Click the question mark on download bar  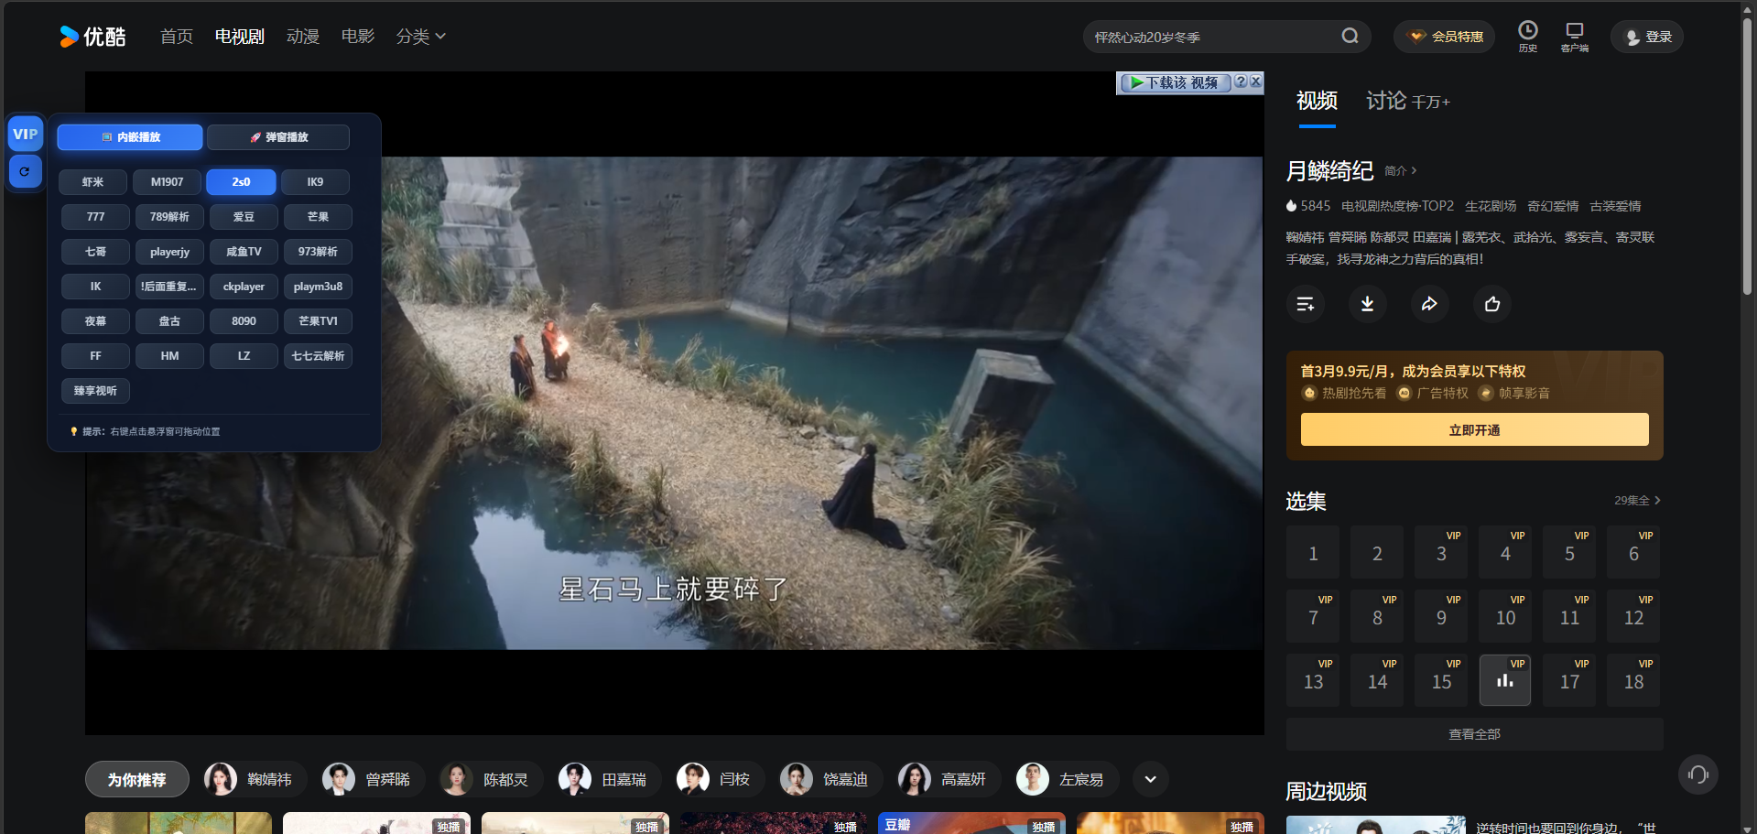(1241, 81)
